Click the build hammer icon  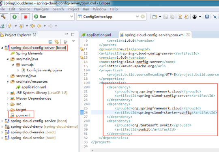[x=3, y=17]
